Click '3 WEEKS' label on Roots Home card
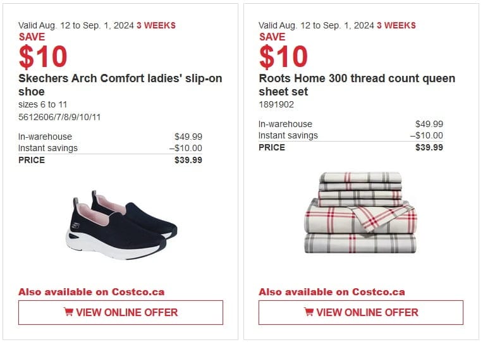 pos(396,25)
